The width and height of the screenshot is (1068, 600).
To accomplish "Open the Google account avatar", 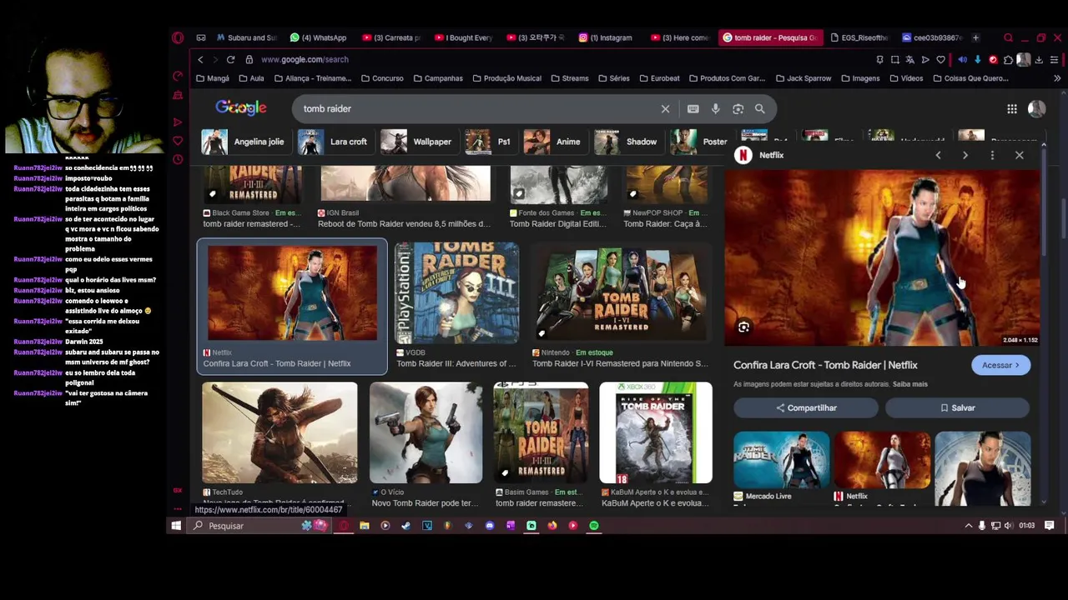I will click(1036, 109).
